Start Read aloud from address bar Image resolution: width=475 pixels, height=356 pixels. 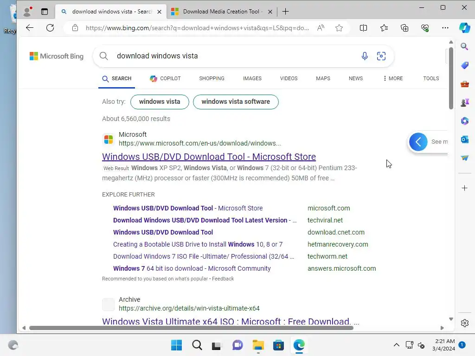coord(321,28)
